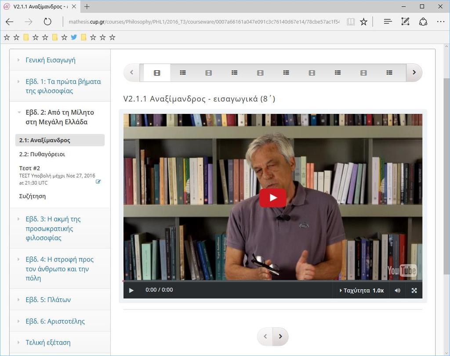The height and width of the screenshot is (356, 450).
Task: Open the browser More actions menu
Action: (x=440, y=22)
